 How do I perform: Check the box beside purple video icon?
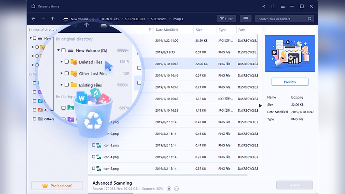coord(34,92)
